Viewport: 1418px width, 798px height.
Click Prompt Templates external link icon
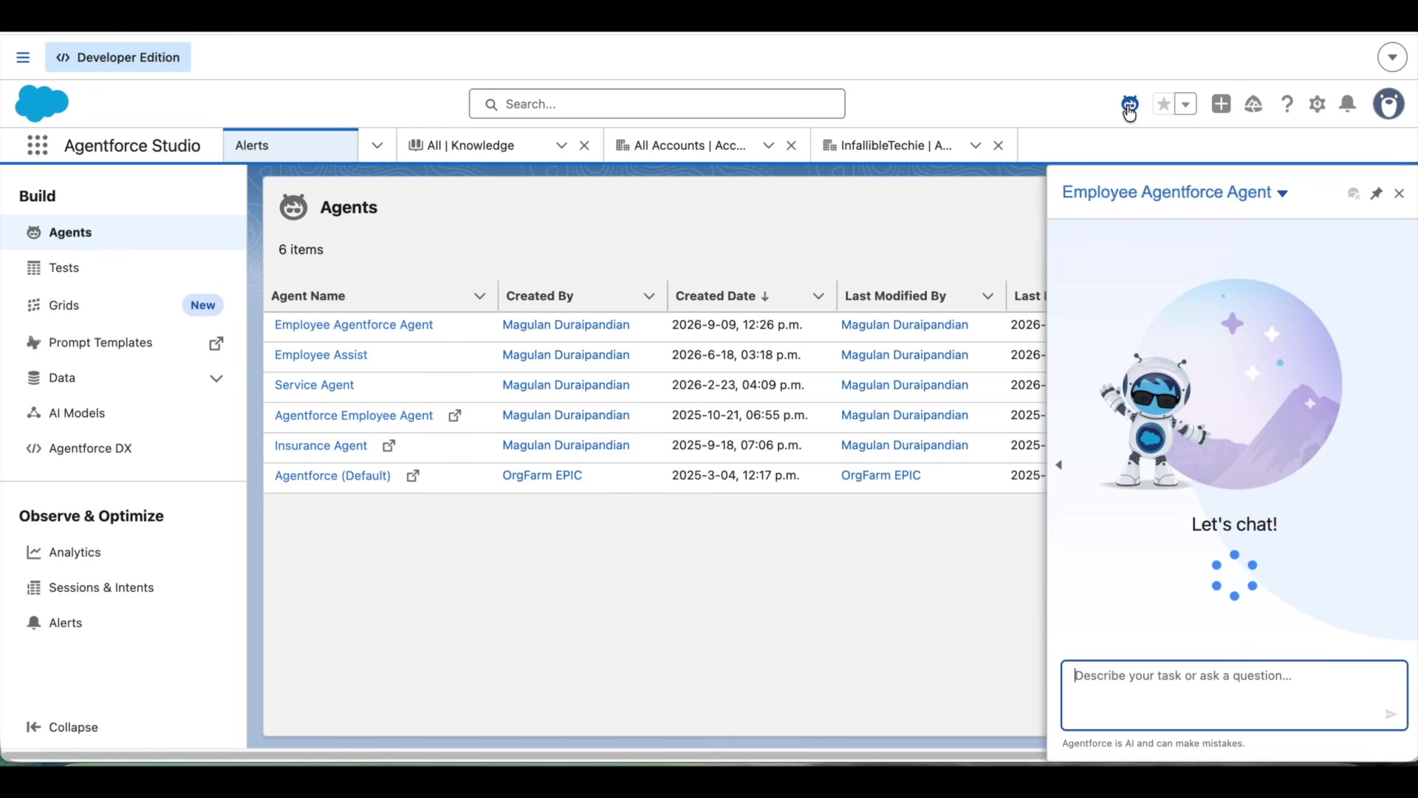pyautogui.click(x=216, y=344)
